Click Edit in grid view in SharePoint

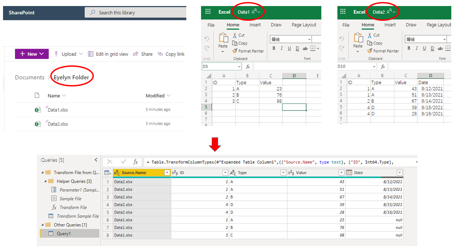(x=108, y=54)
